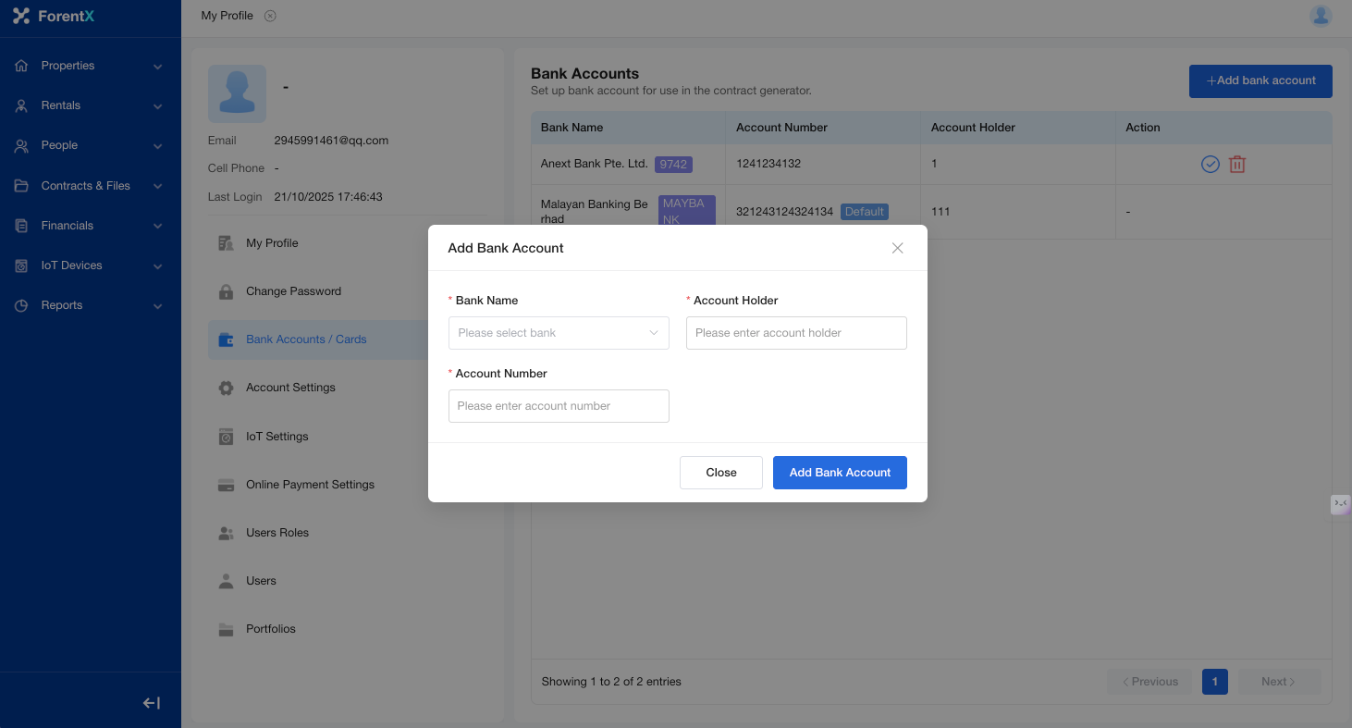Click the ForentX logo
Image resolution: width=1352 pixels, height=728 pixels.
[x=54, y=16]
